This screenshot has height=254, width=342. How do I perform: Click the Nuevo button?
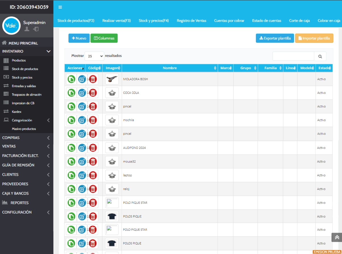[79, 38]
